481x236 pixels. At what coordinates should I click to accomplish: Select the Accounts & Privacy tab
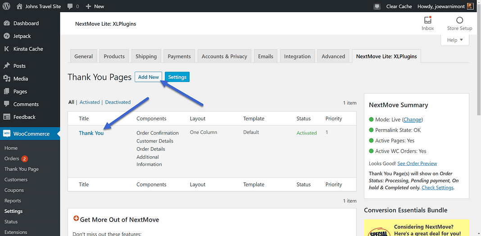[x=224, y=56]
